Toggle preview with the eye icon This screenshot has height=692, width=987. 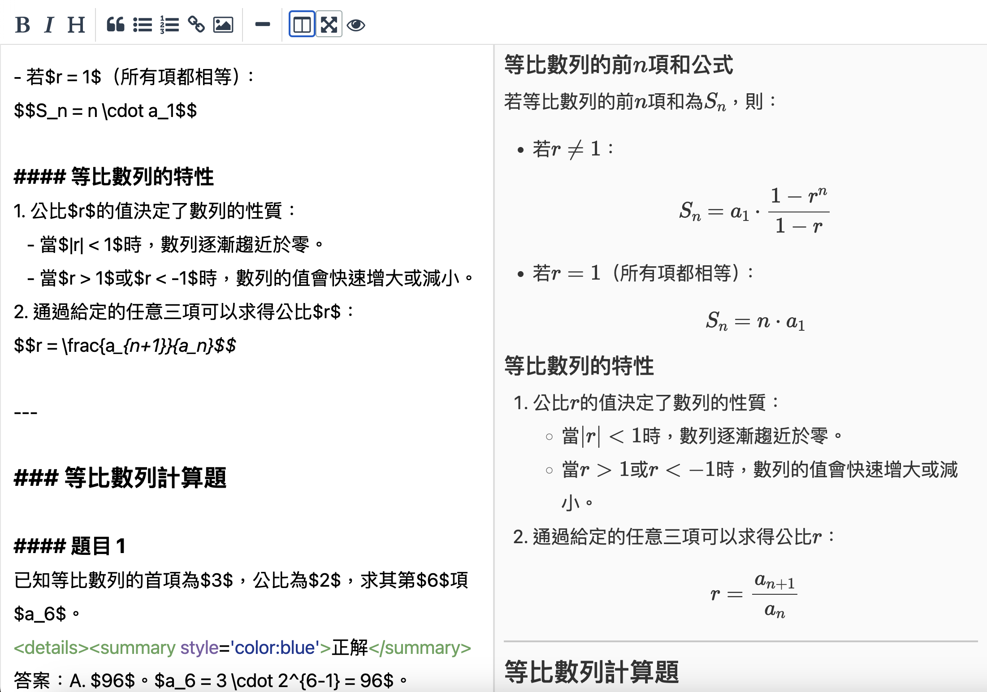[356, 25]
